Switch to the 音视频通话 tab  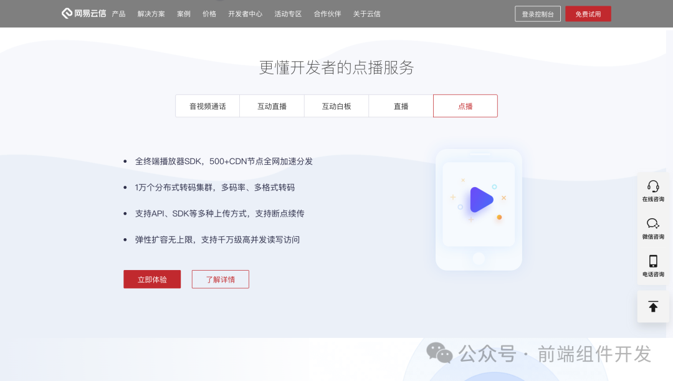[207, 106]
